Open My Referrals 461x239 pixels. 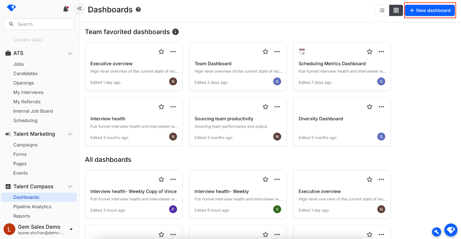(27, 102)
